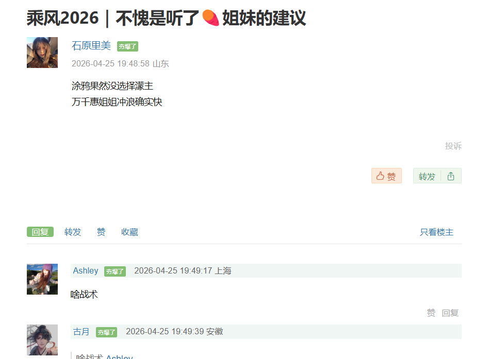The image size is (488, 359).
Task: Open Ashley username link
Action: click(x=86, y=271)
